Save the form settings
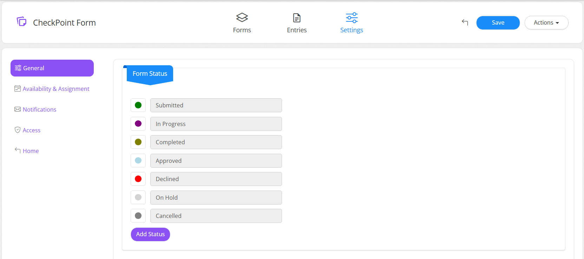Screen dimensions: 584x259 (498, 23)
